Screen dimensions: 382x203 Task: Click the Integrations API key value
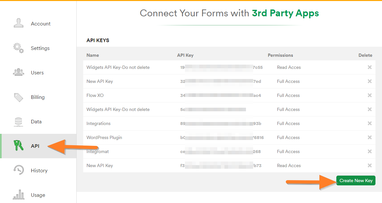point(221,124)
